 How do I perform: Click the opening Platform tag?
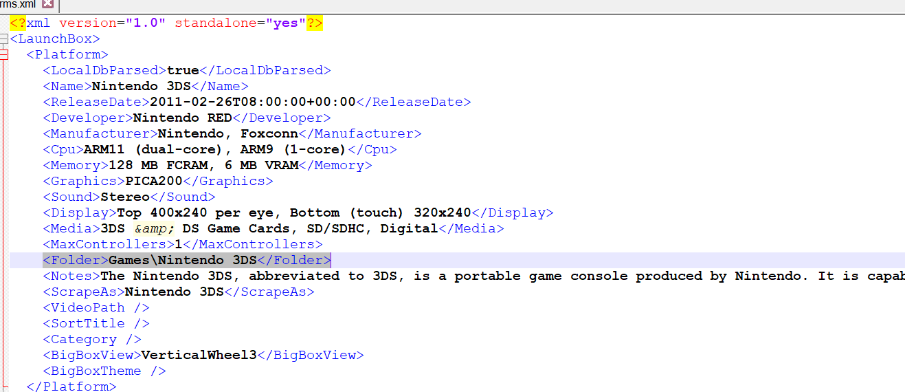pos(67,54)
